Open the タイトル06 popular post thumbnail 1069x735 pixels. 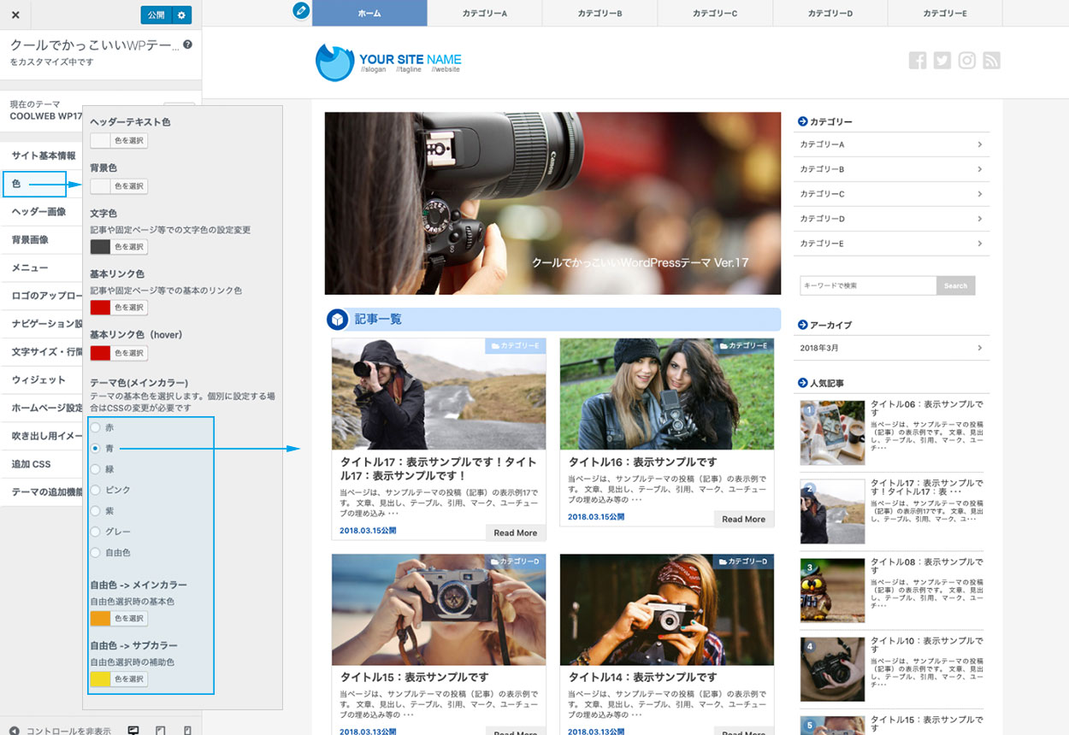(832, 432)
